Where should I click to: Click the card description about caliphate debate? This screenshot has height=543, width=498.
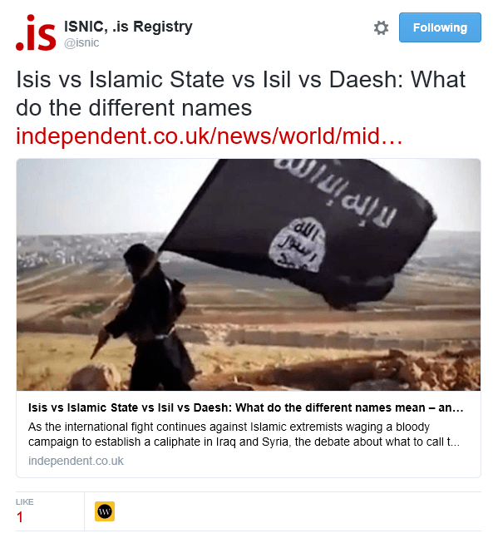click(244, 434)
